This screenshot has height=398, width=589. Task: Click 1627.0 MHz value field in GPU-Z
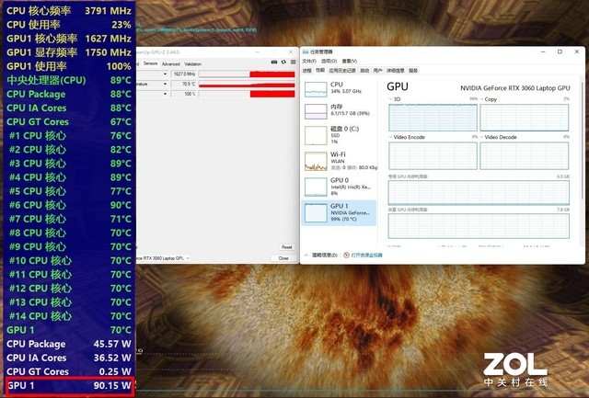click(x=184, y=74)
